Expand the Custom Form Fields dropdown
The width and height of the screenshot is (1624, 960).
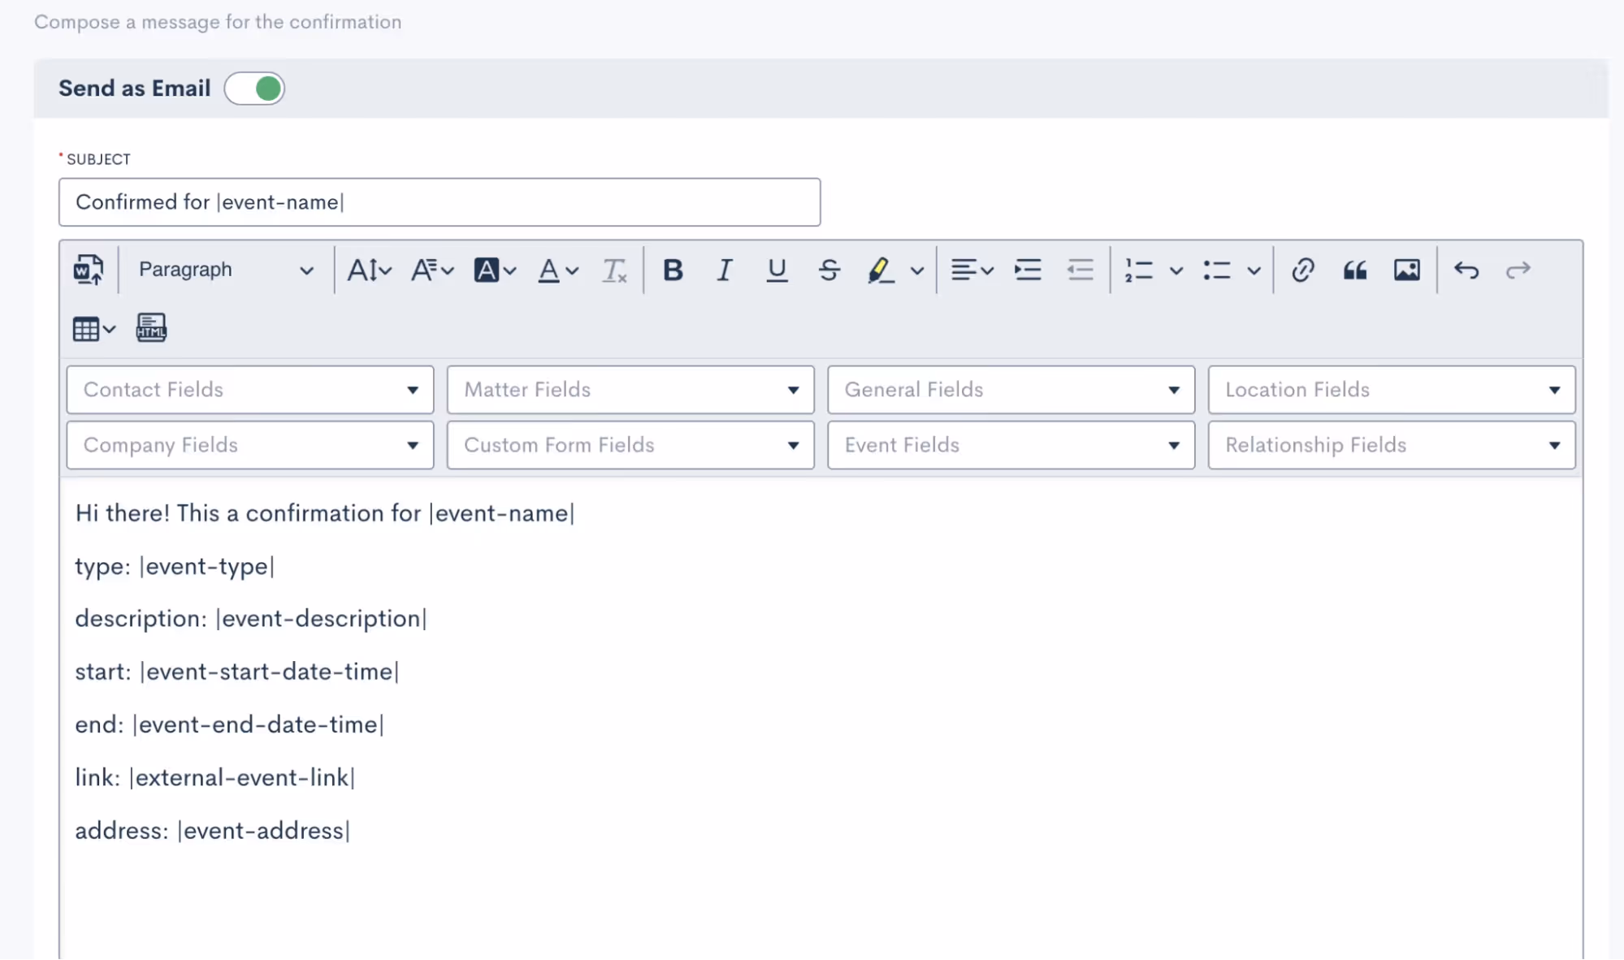(x=630, y=445)
